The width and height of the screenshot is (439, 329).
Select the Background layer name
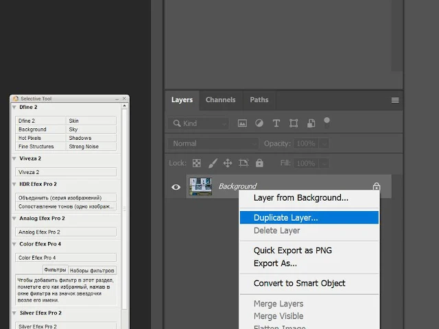point(237,186)
